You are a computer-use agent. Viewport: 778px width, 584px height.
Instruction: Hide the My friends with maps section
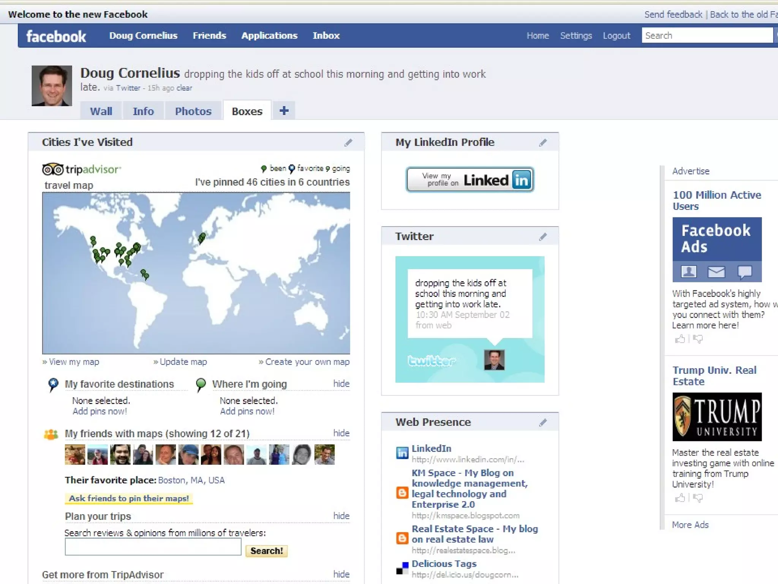(x=341, y=433)
